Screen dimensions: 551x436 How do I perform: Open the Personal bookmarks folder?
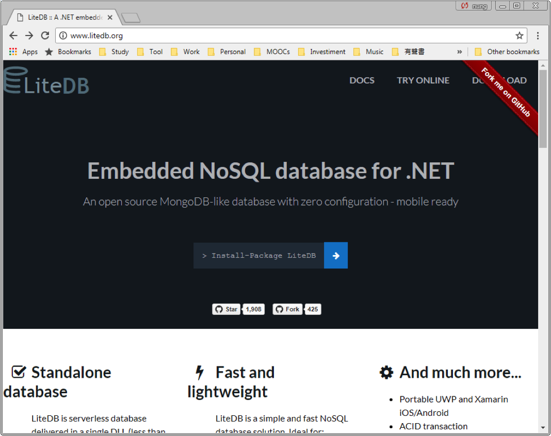pyautogui.click(x=227, y=52)
